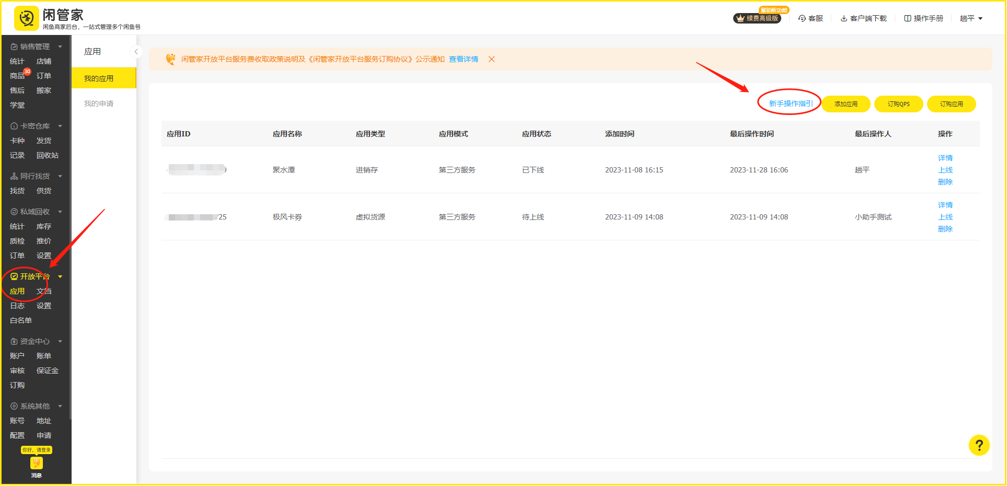Click the 添加应用 button
The height and width of the screenshot is (486, 1007).
(846, 104)
